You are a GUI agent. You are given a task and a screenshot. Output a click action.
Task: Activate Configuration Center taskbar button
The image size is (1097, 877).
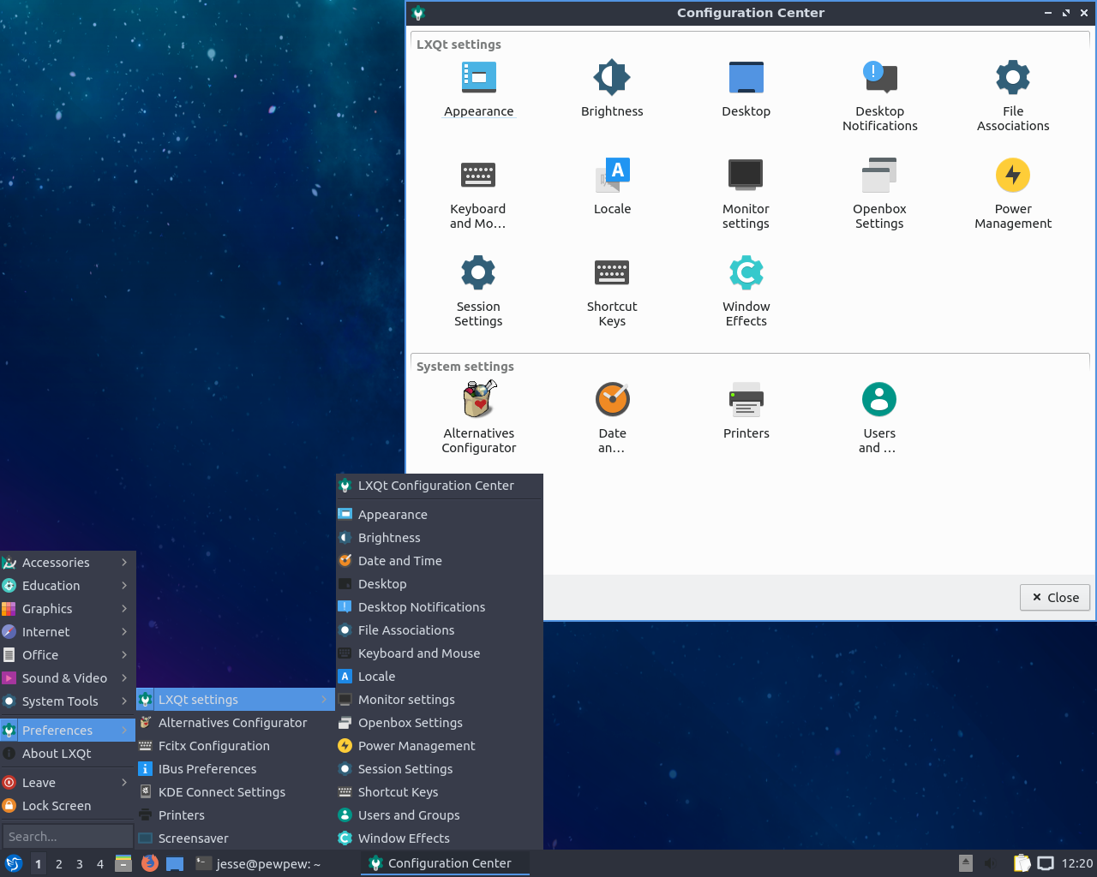(445, 863)
